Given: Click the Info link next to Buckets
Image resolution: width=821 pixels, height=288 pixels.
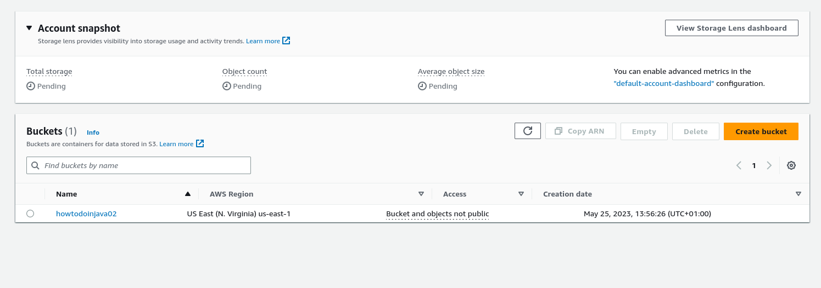Looking at the screenshot, I should coord(93,133).
